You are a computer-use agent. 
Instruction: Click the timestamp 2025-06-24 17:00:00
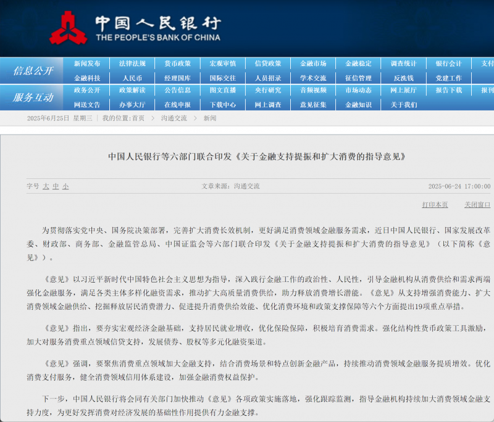(x=459, y=186)
